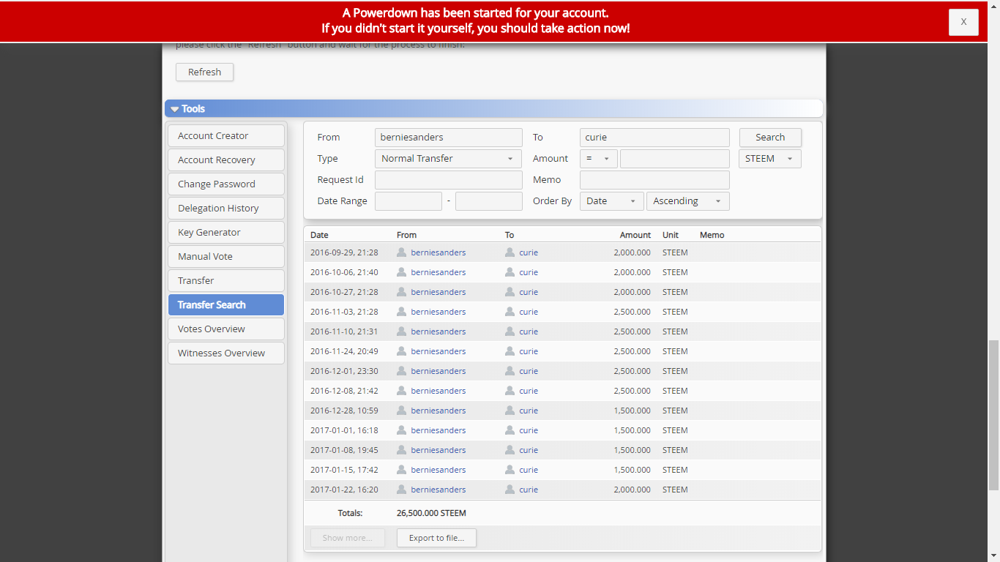Open the Amount comparison operator dropdown
The height and width of the screenshot is (562, 1000).
click(599, 158)
